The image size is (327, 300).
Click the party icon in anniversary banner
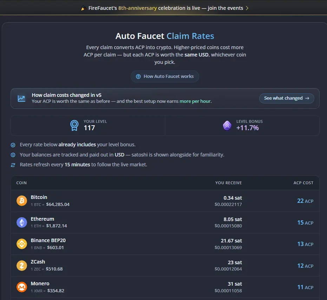(x=84, y=8)
